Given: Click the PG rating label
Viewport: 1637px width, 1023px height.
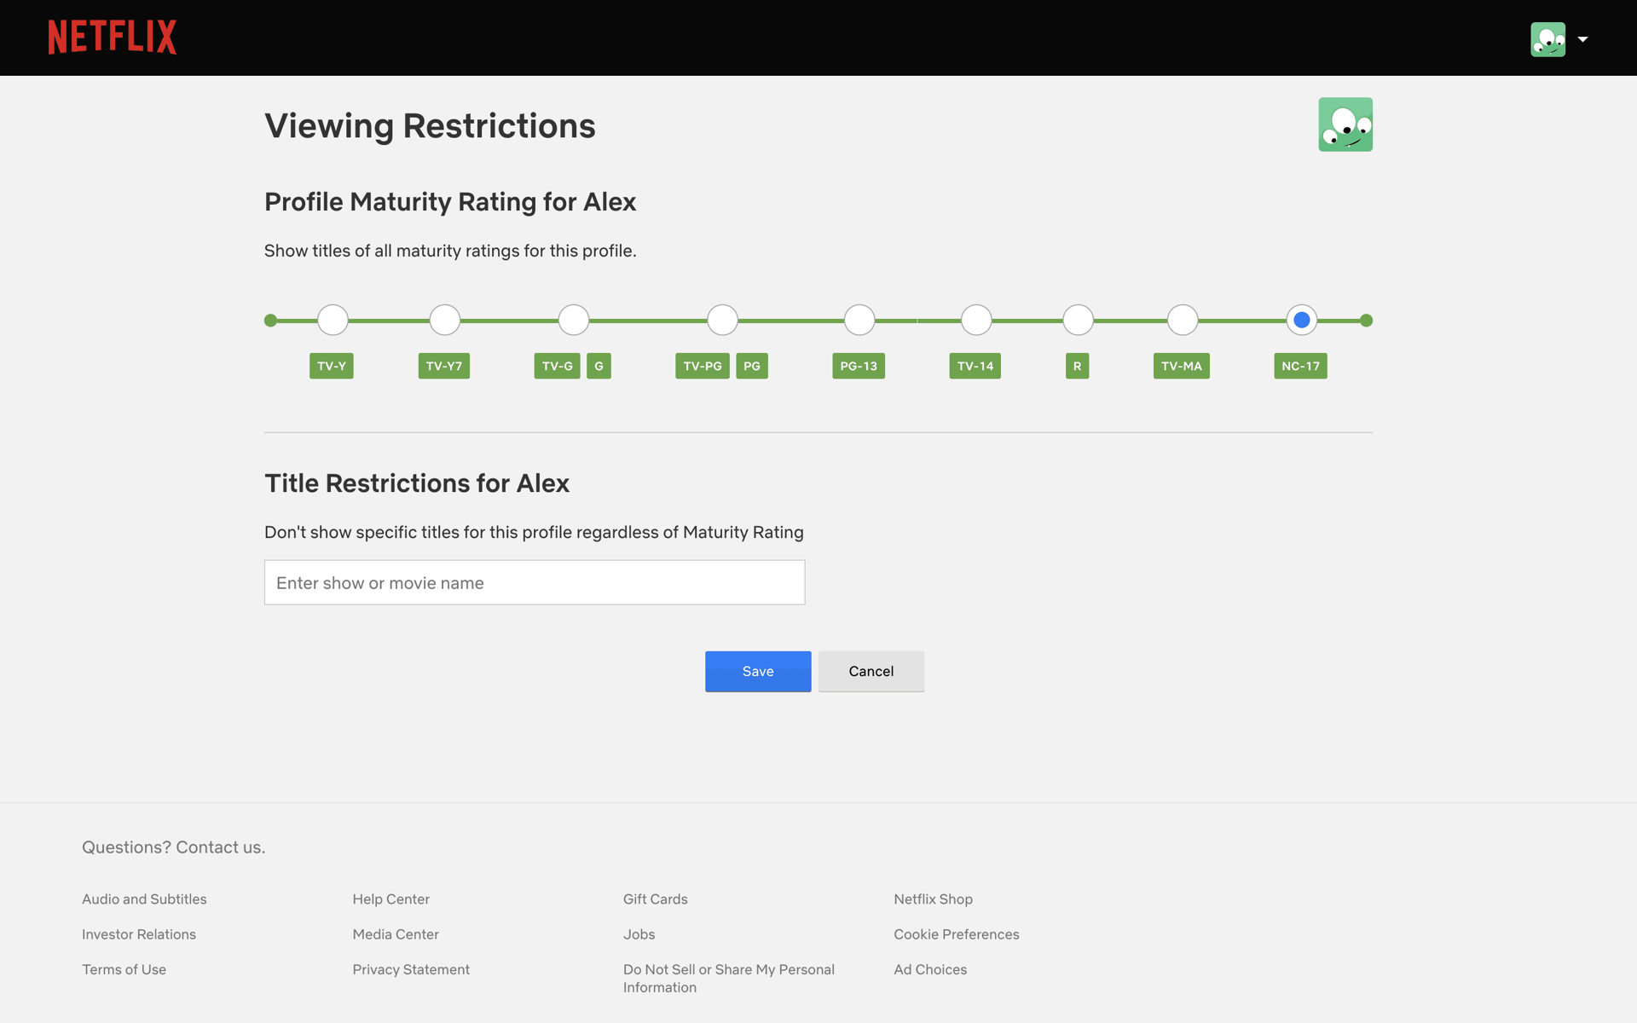Looking at the screenshot, I should coord(752,366).
